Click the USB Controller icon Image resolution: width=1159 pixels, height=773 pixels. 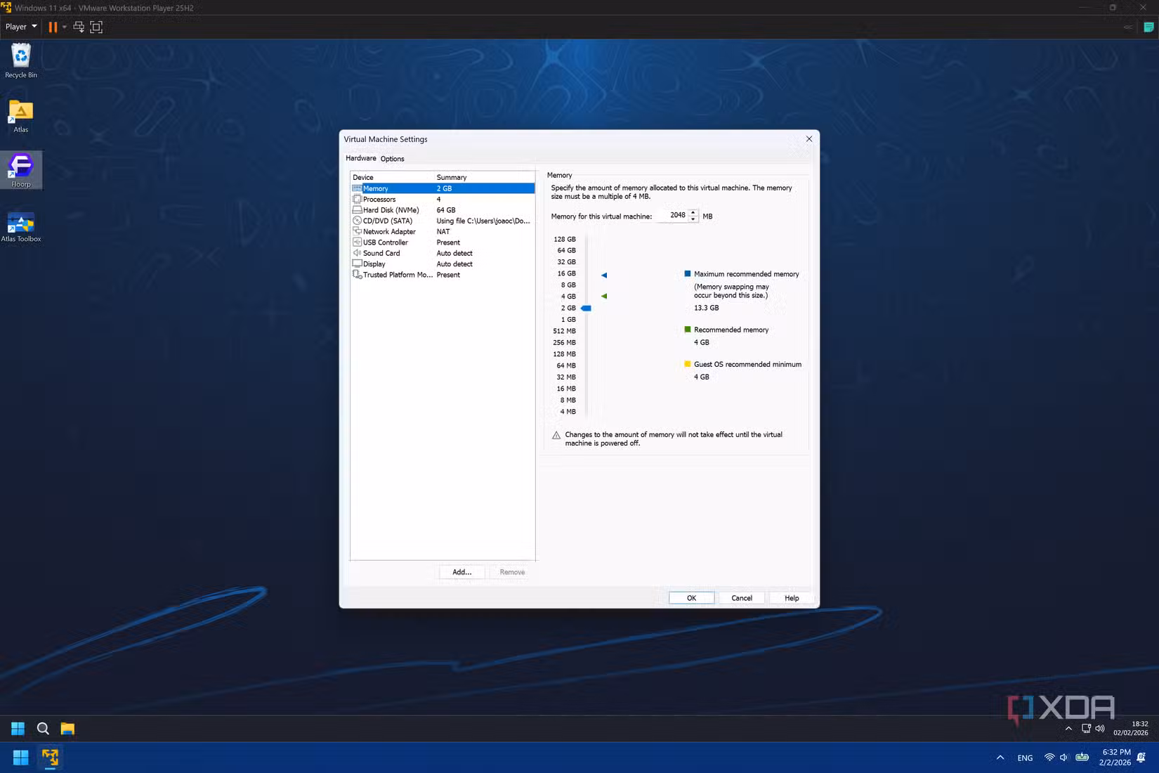(357, 242)
